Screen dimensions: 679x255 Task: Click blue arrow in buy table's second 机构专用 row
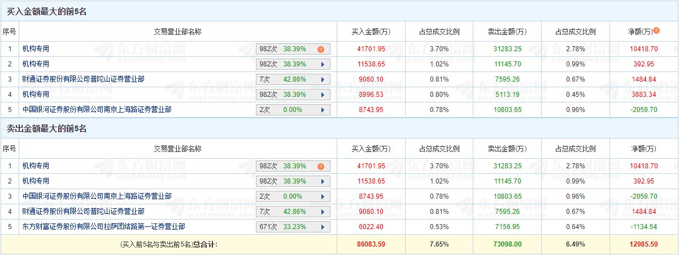tap(322, 64)
